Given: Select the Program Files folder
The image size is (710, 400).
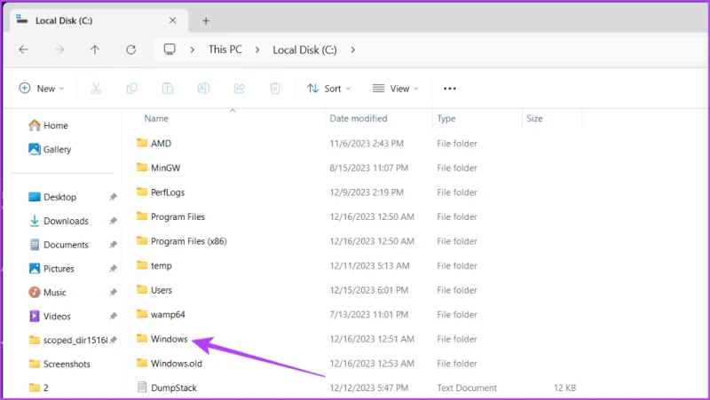Looking at the screenshot, I should point(177,216).
